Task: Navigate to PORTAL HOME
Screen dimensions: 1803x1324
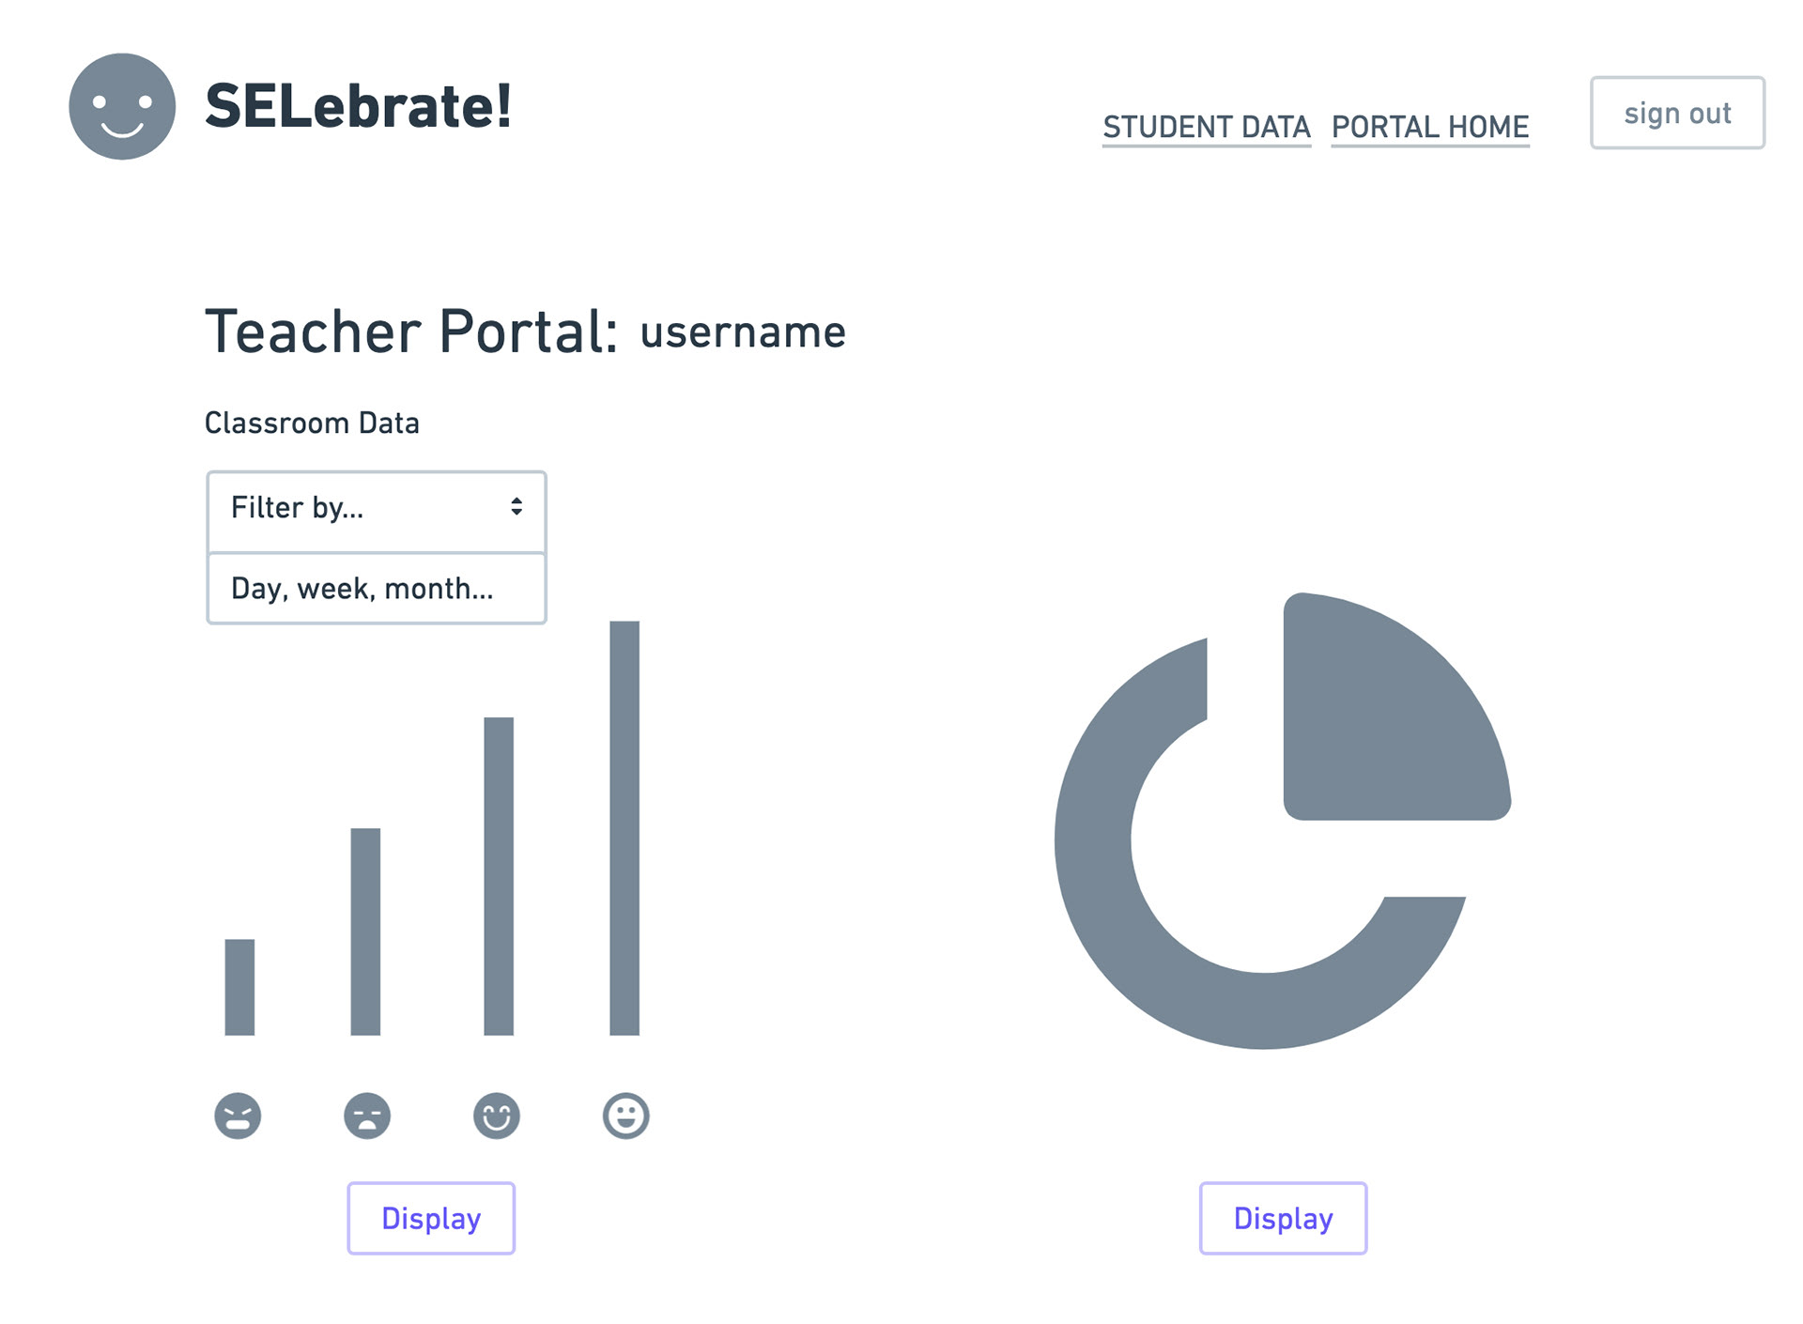Action: tap(1430, 127)
